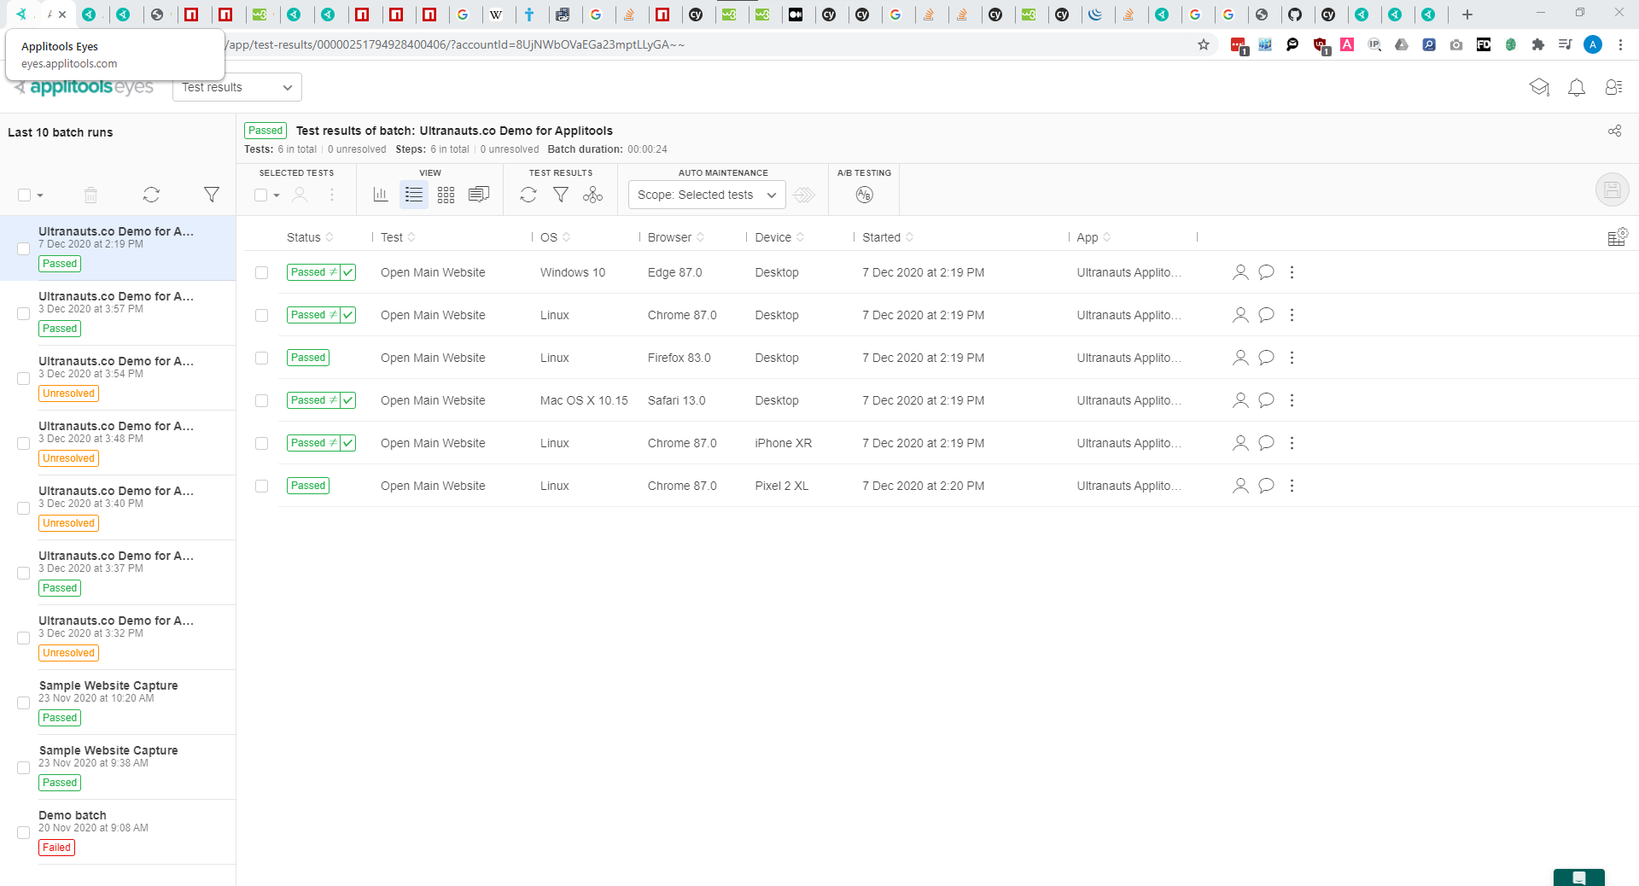Image resolution: width=1639 pixels, height=886 pixels.
Task: Open the chat widget at bottom right
Action: click(x=1578, y=877)
